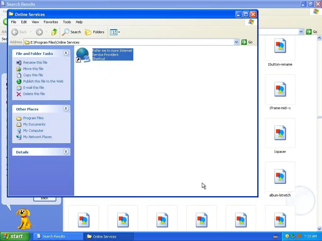
Task: Click E-mail this file
Action: point(33,88)
